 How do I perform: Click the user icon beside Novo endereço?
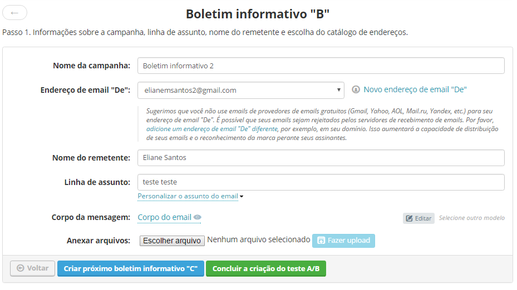(x=356, y=89)
